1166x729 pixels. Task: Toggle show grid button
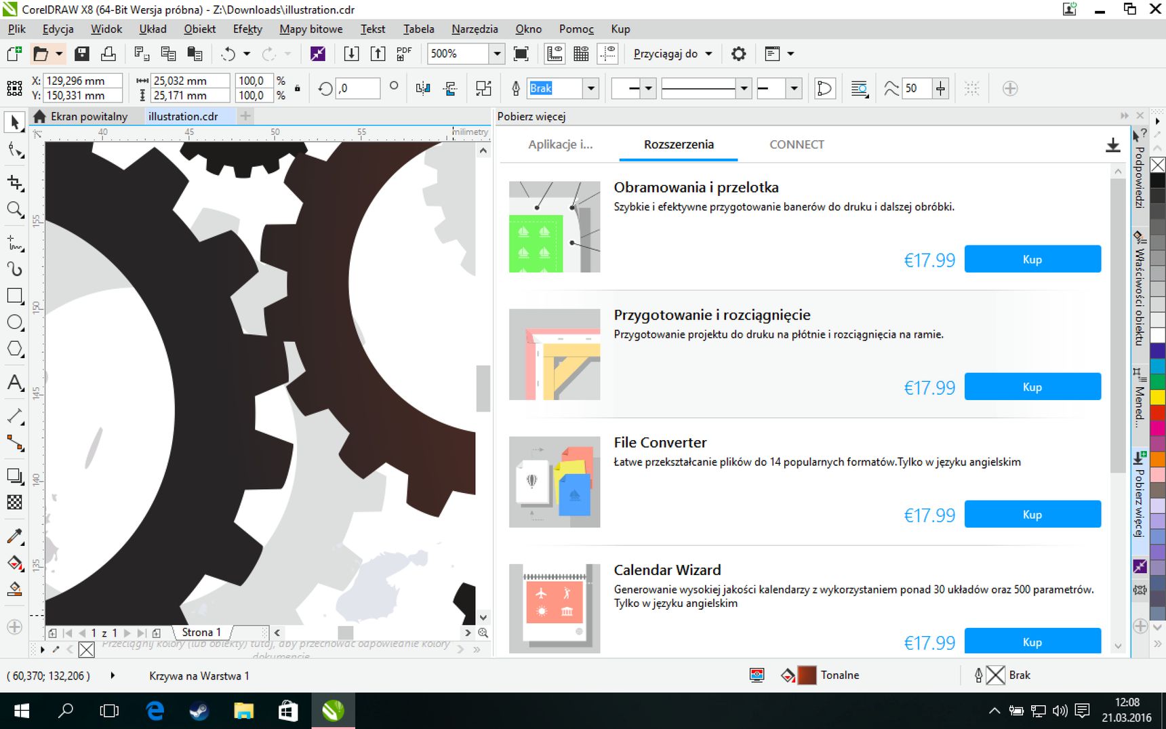tap(581, 54)
